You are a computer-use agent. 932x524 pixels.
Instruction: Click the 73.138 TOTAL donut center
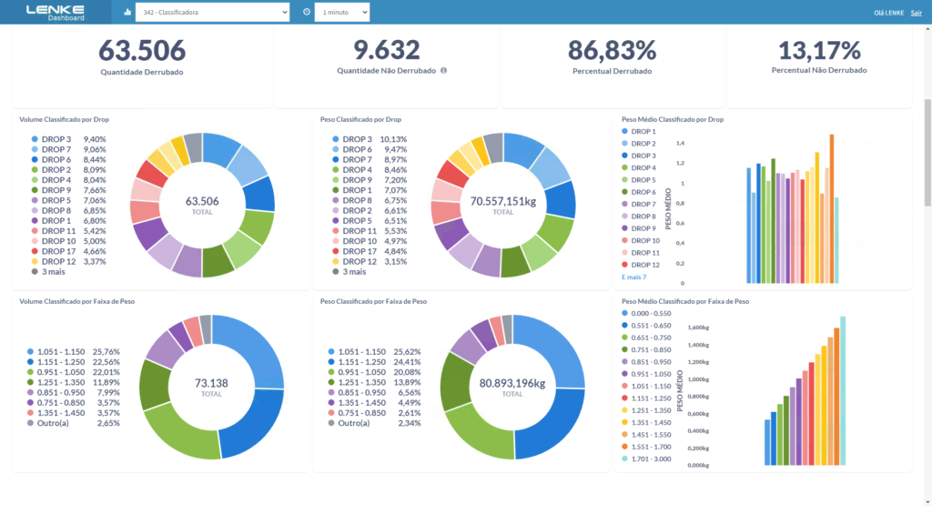click(x=211, y=387)
